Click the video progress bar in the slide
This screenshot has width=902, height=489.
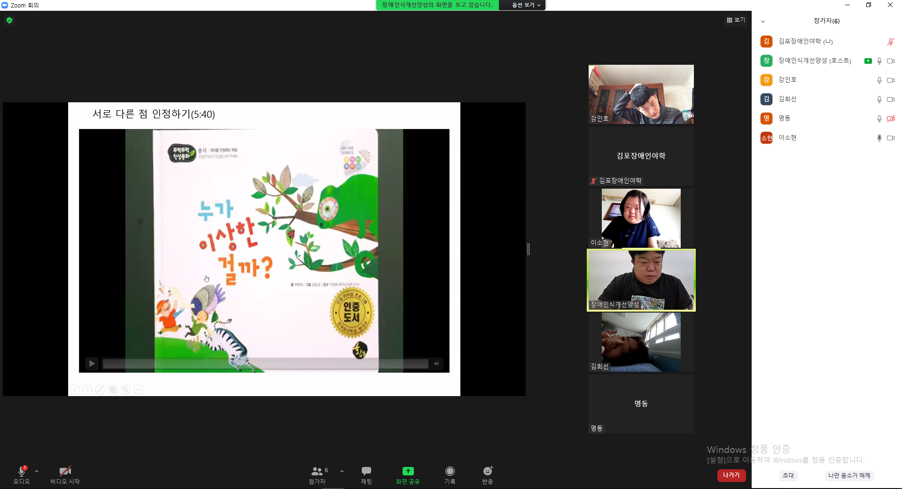pos(265,364)
